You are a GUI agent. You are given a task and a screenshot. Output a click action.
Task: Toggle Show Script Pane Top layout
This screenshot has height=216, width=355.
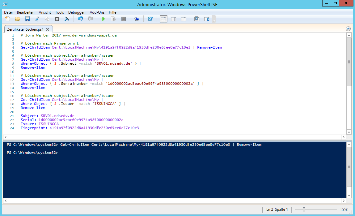163,19
